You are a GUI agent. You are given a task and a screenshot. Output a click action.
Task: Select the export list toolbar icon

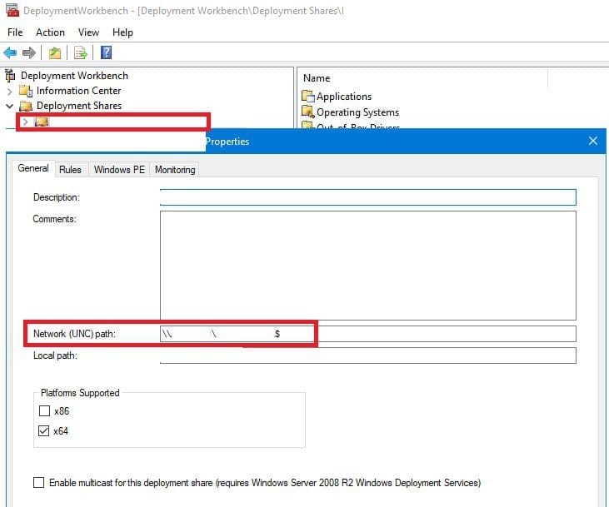click(x=81, y=52)
